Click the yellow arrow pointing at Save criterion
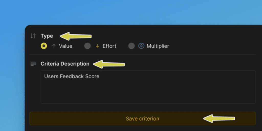The width and height of the screenshot is (262, 131). 219,118
